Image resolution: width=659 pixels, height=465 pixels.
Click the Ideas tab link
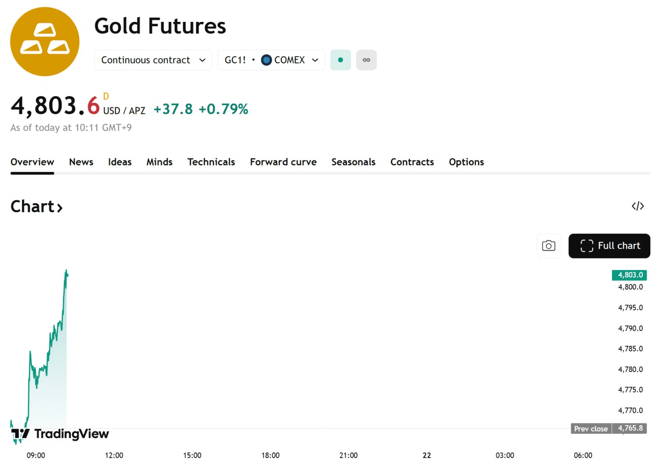(x=120, y=162)
